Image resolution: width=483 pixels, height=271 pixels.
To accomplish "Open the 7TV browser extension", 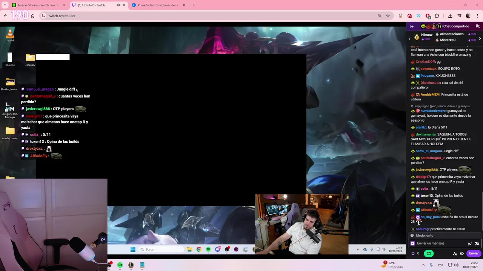I will pos(418,16).
